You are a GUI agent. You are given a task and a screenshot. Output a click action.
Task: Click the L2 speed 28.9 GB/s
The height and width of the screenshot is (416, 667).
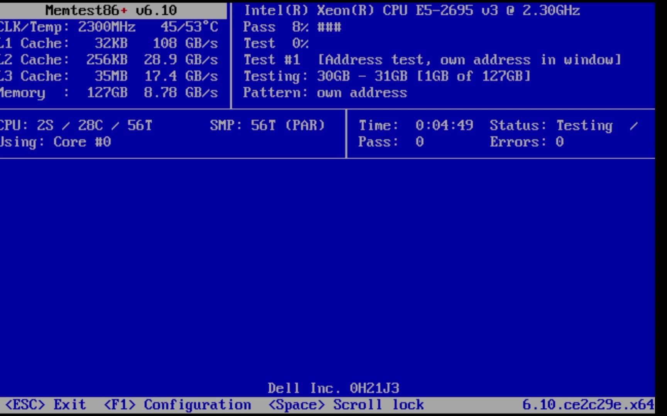tap(181, 60)
